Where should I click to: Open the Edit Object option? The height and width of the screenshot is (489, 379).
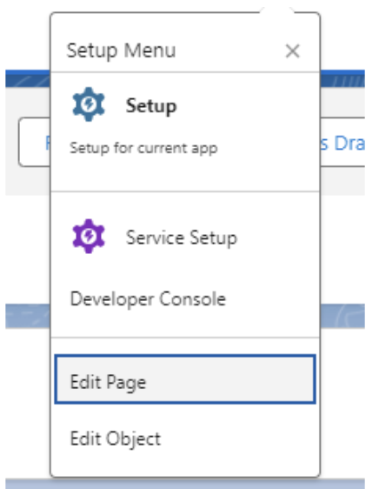pyautogui.click(x=185, y=439)
